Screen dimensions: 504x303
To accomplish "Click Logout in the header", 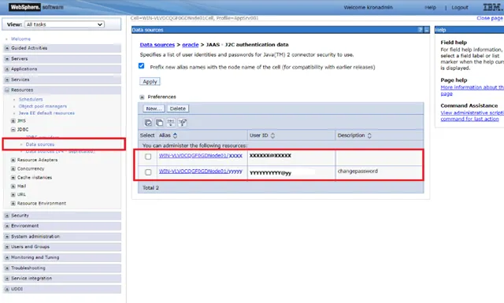I will point(460,7).
